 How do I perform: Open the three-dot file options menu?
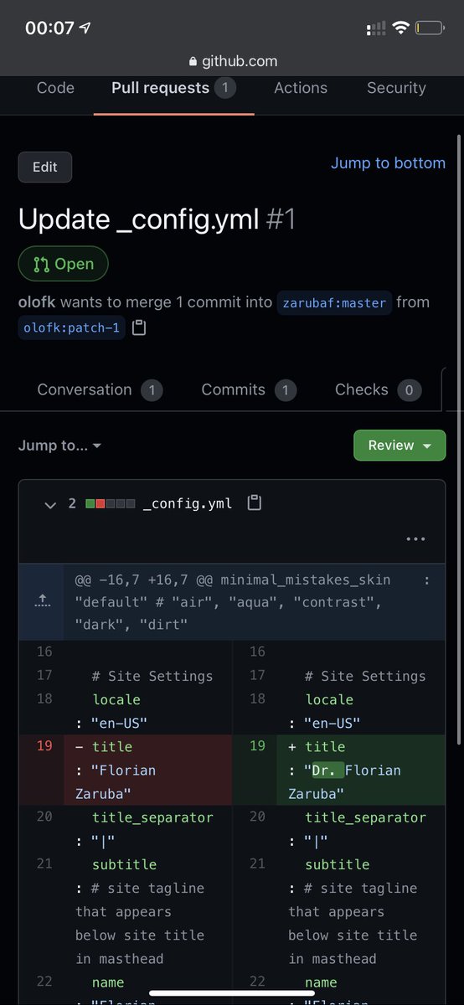415,539
